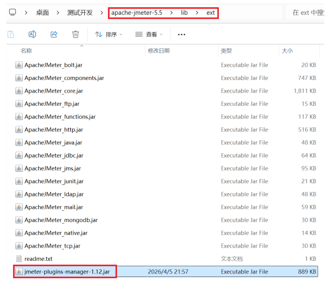The height and width of the screenshot is (283, 328).
Task: Sort by 修改日期 column header
Action: (x=159, y=51)
